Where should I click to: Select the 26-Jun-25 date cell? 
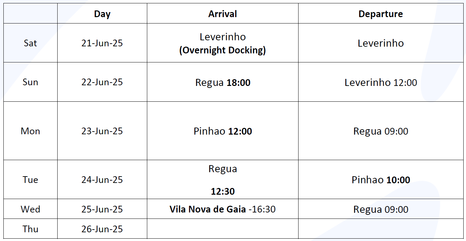click(x=102, y=229)
